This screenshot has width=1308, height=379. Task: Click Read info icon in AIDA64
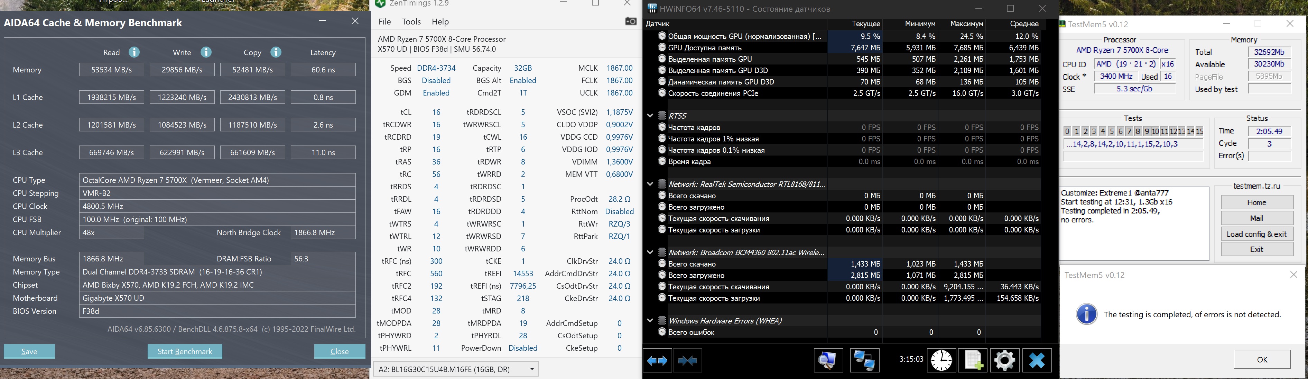coord(134,52)
